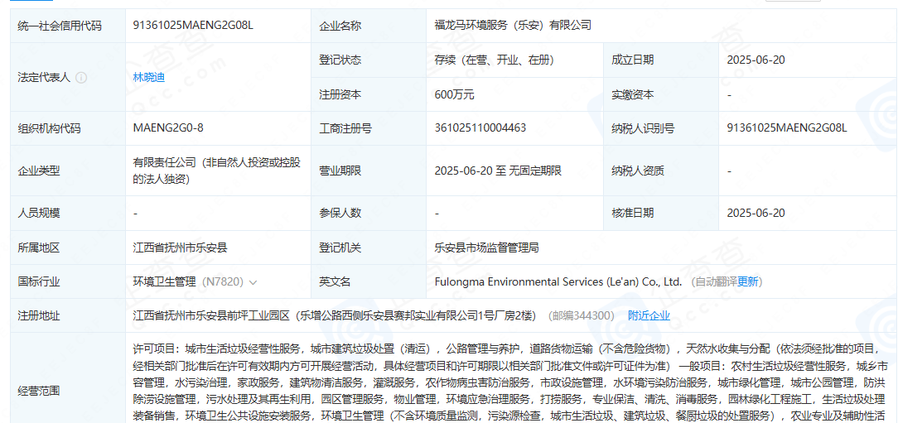Click business term 2025-06-20 至 无固定期限

(x=498, y=171)
